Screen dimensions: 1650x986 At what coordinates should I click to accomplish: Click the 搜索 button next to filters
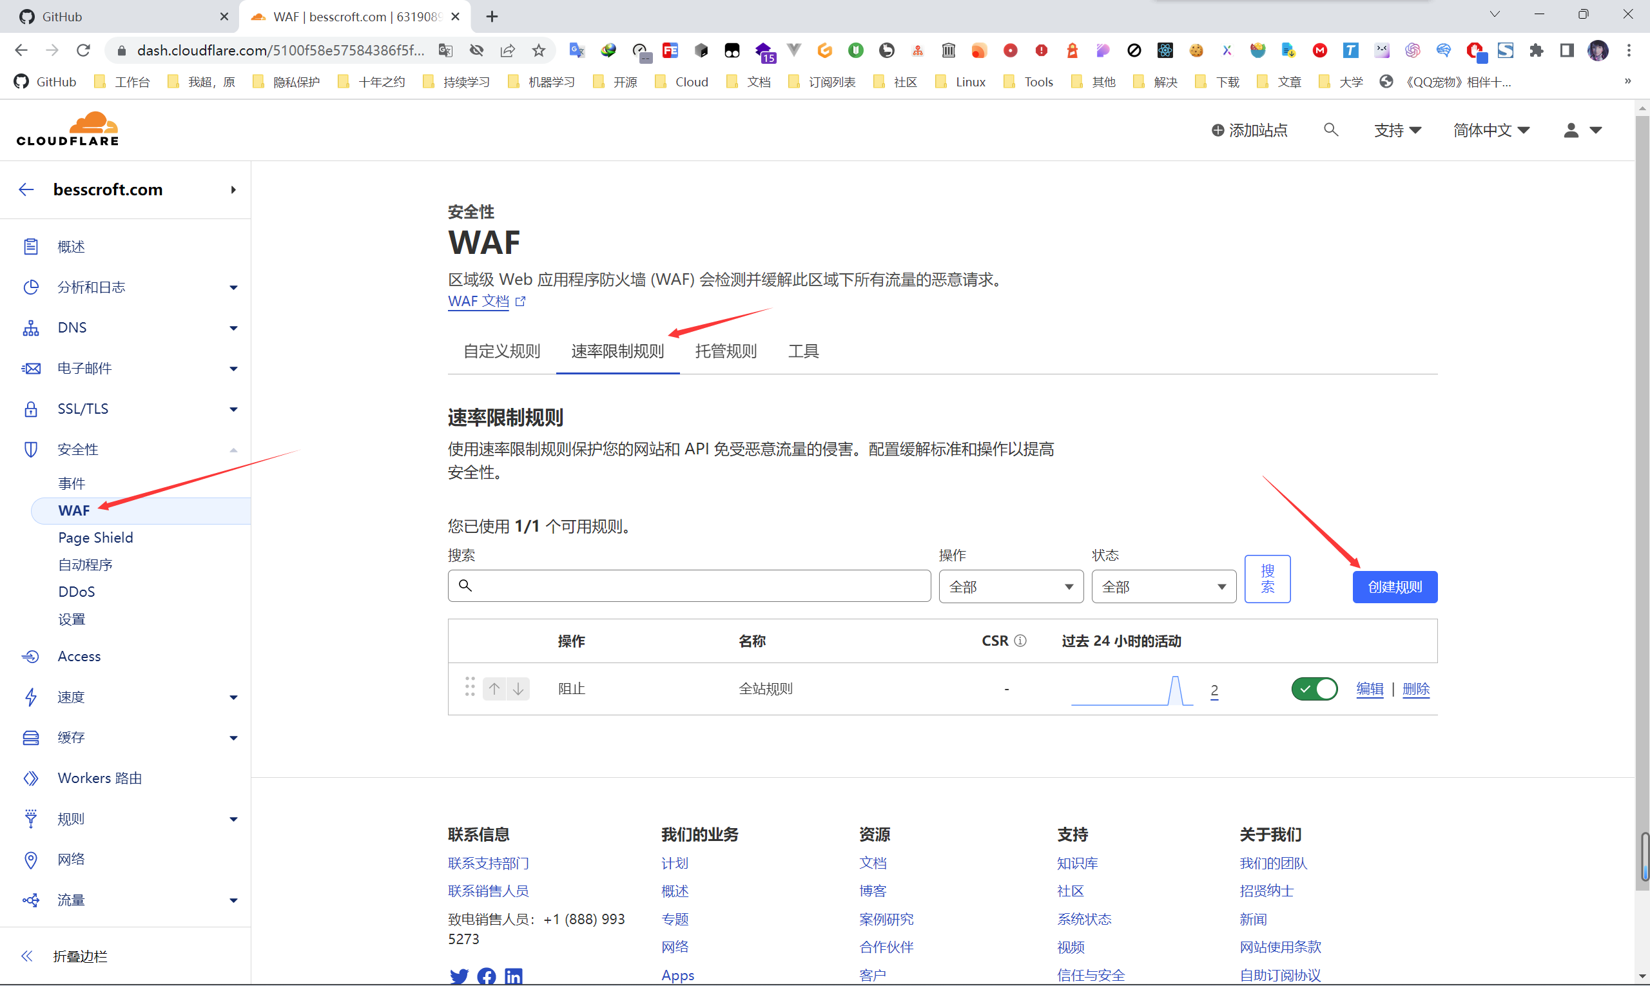(1267, 579)
